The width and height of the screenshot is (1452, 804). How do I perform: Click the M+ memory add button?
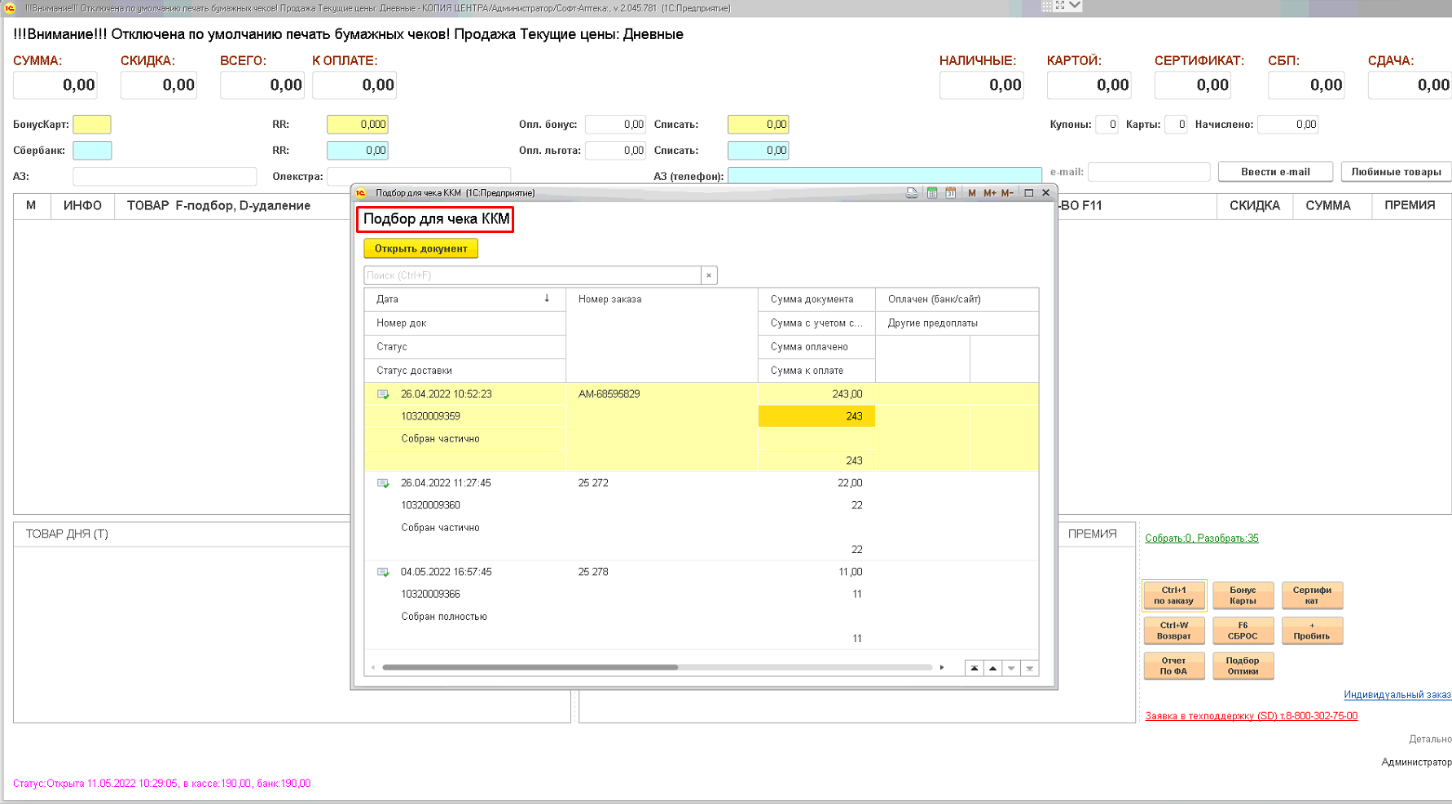989,193
